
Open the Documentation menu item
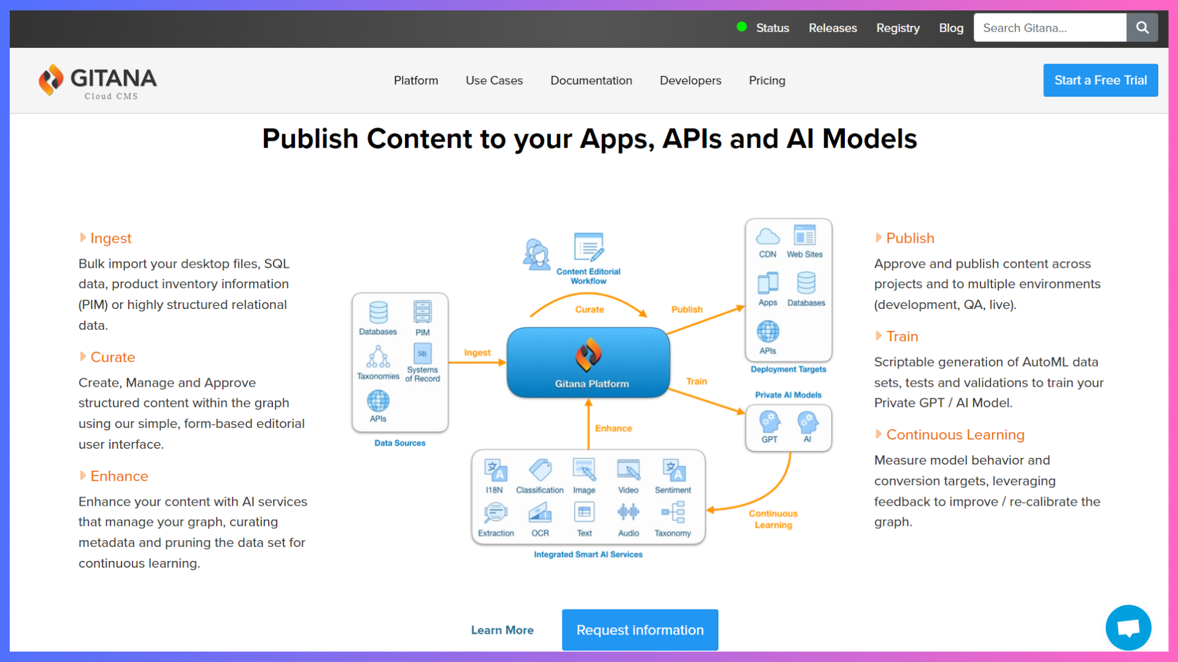pyautogui.click(x=591, y=80)
